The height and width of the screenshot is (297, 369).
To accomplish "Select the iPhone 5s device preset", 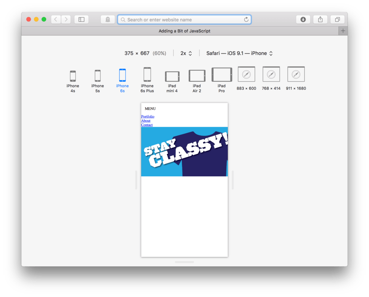I will pyautogui.click(x=97, y=81).
